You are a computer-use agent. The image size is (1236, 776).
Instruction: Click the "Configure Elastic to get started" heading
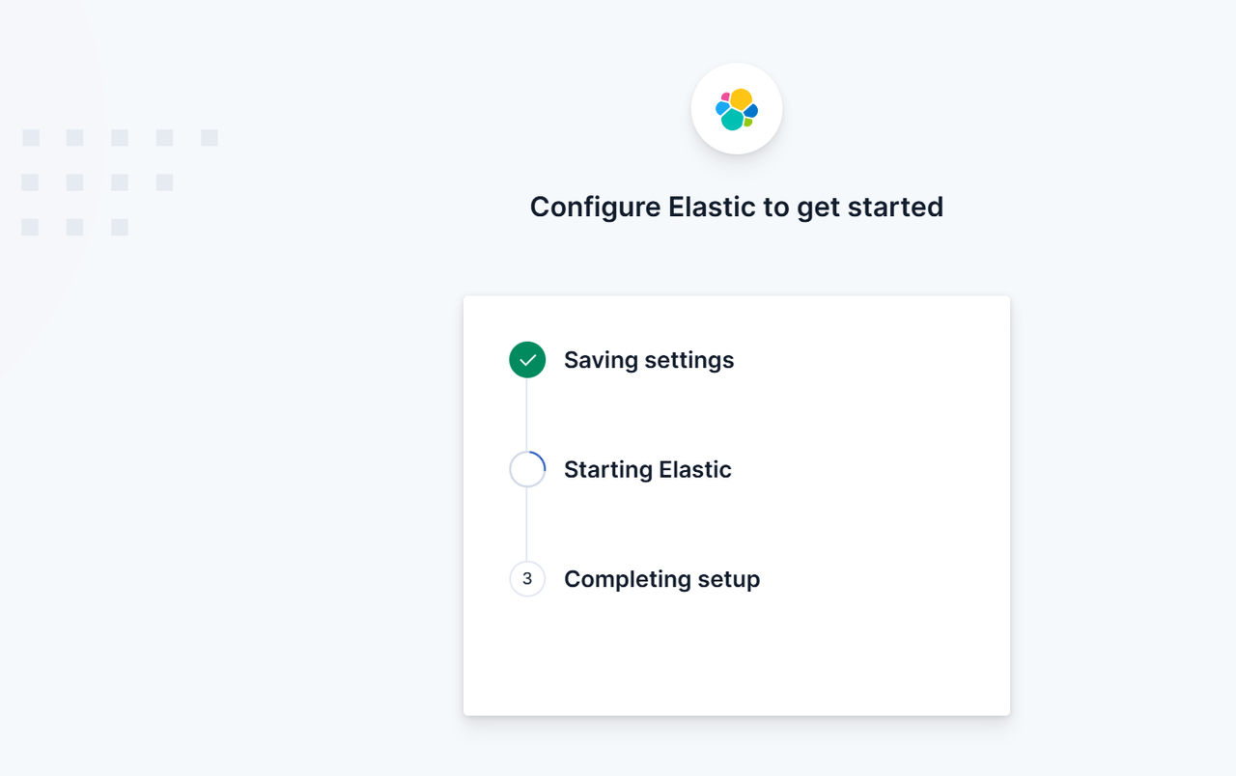pyautogui.click(x=737, y=207)
